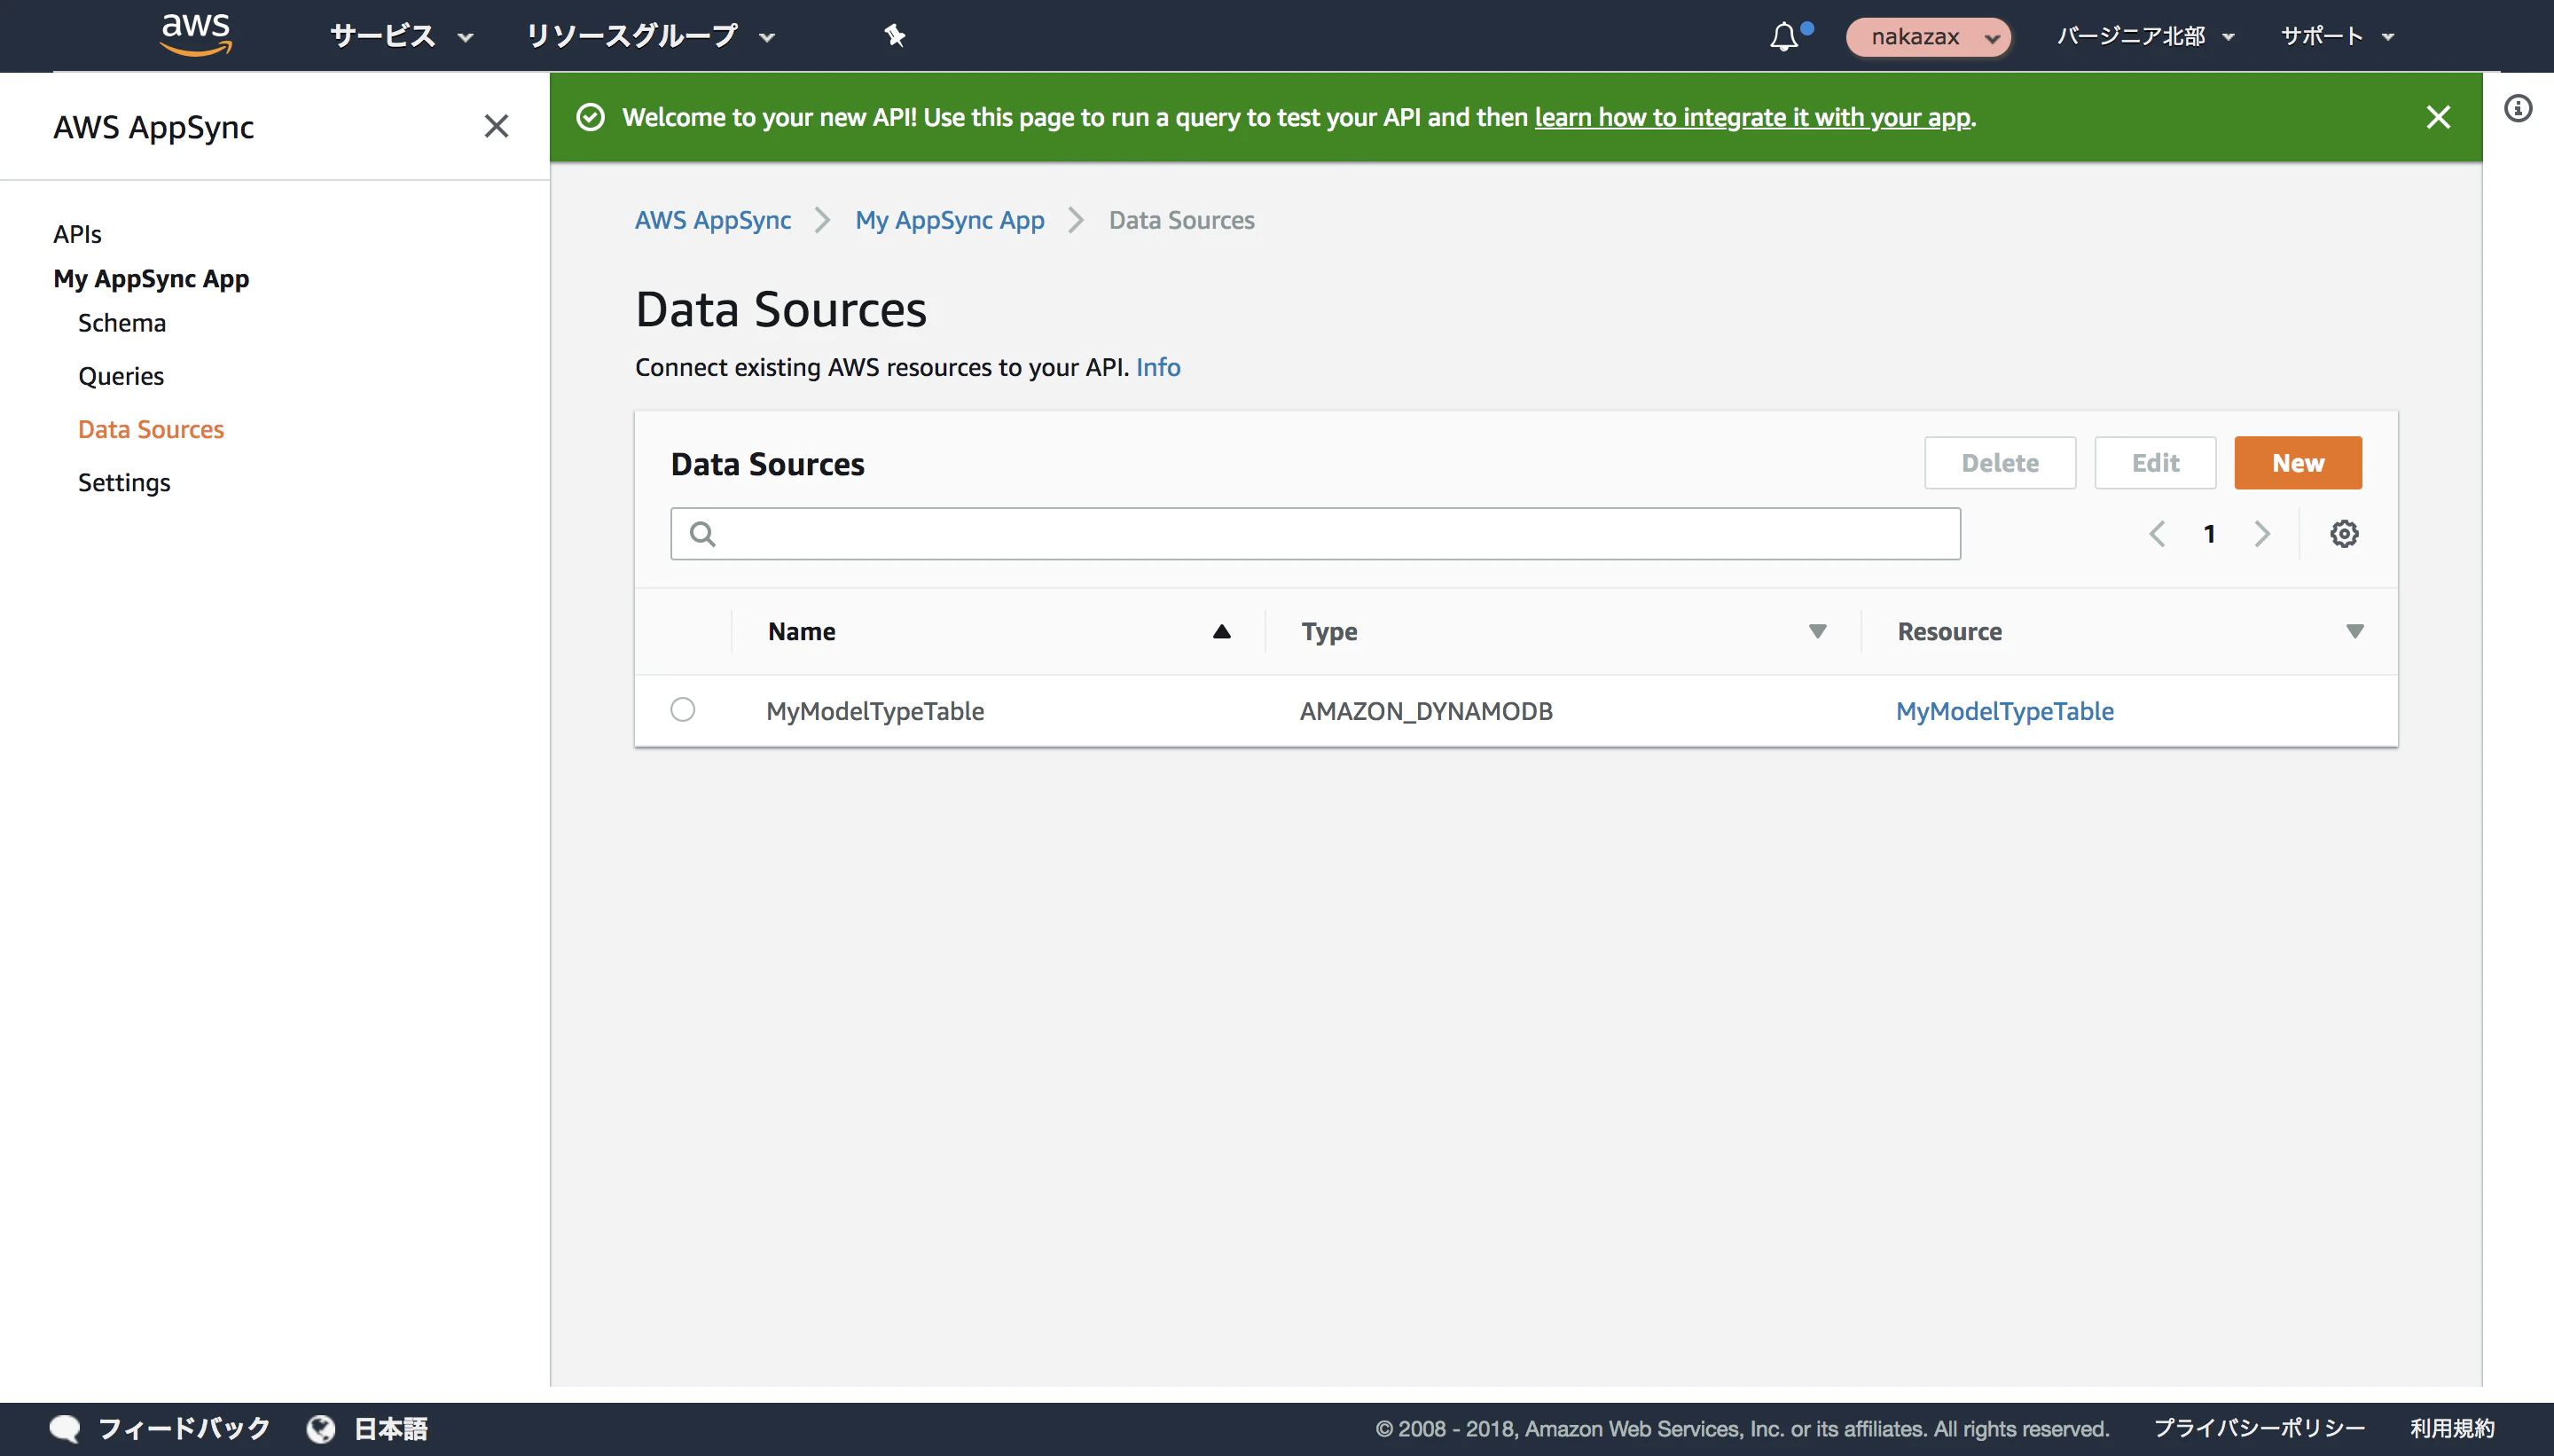Viewport: 2554px width, 1456px height.
Task: Open the notifications bell
Action: point(1784,37)
